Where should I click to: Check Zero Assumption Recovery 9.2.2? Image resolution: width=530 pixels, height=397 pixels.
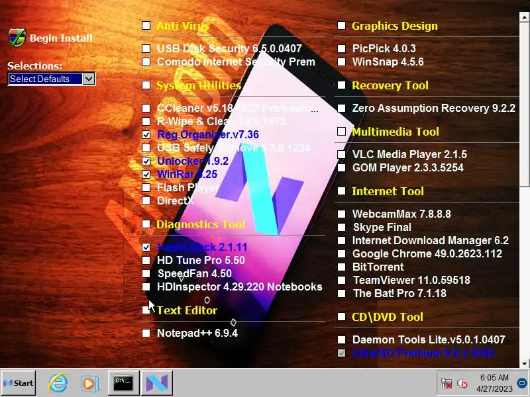click(x=342, y=108)
